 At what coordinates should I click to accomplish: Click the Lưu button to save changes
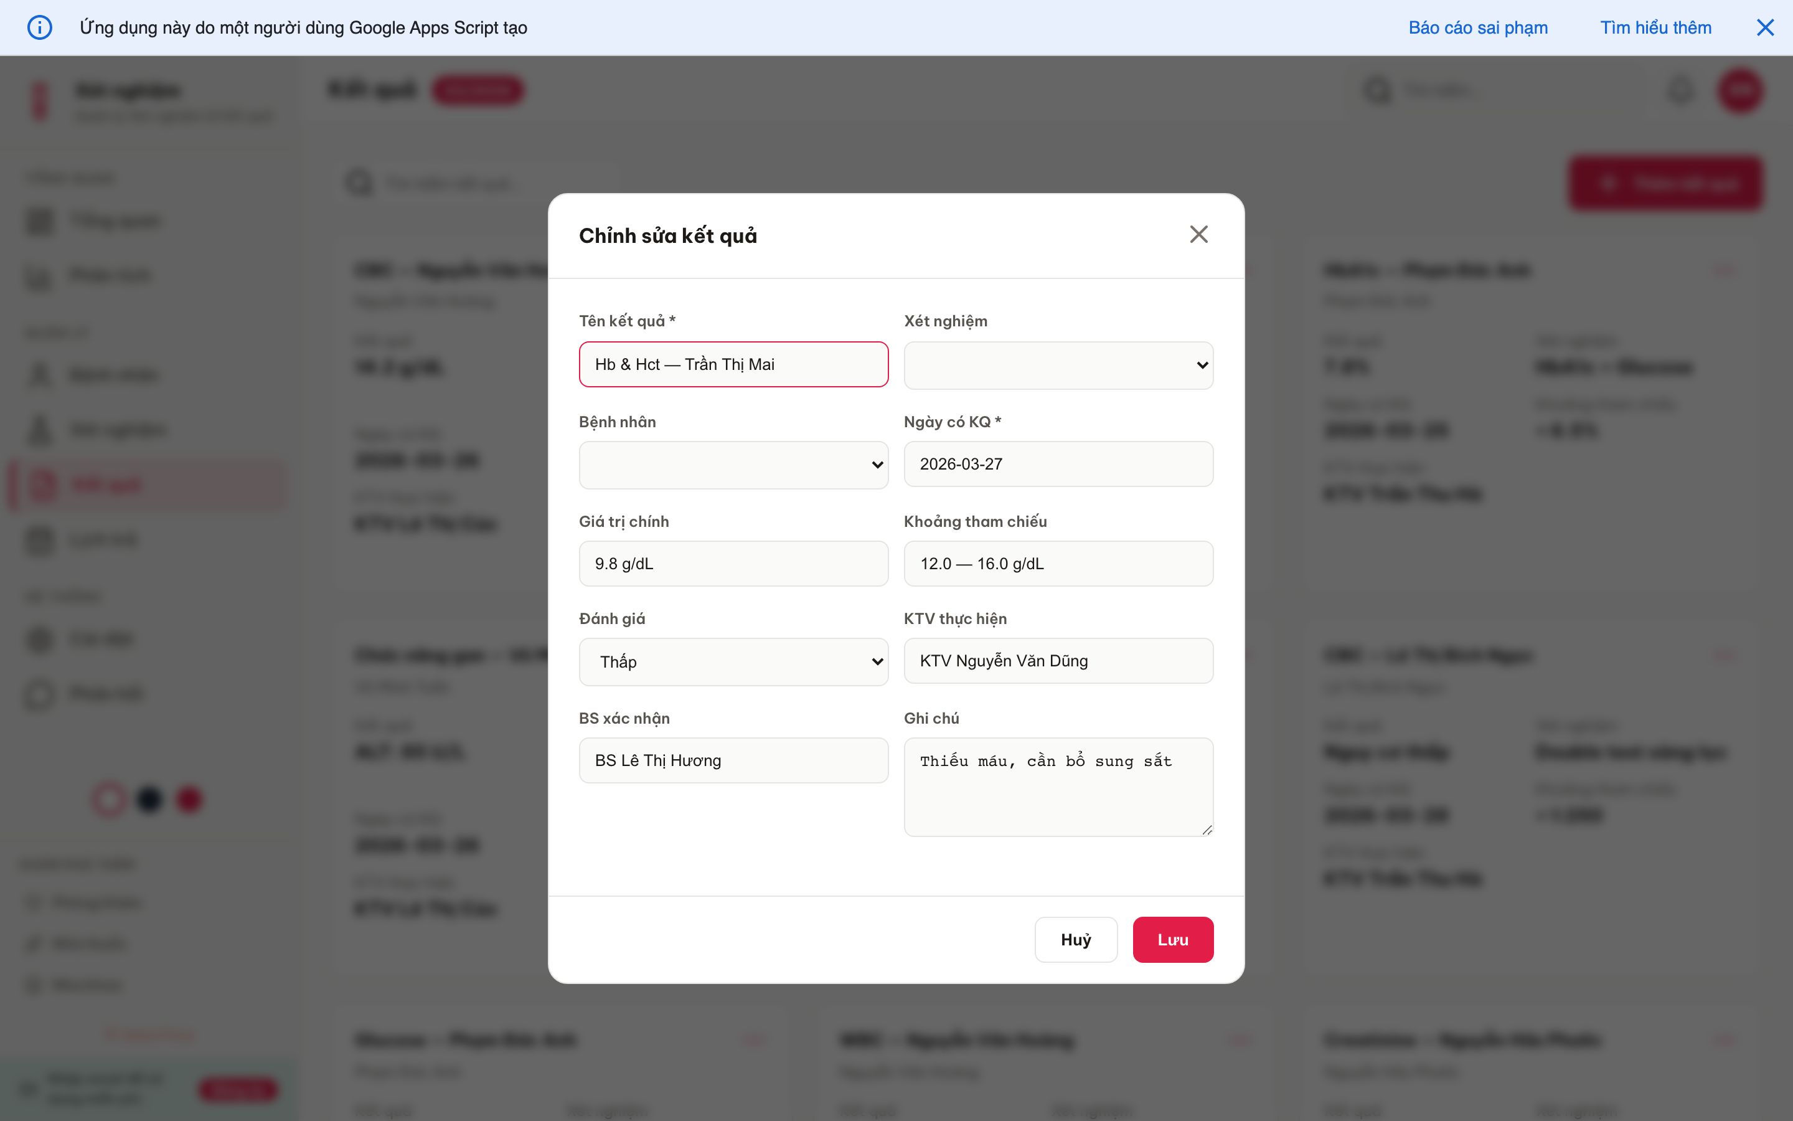coord(1172,939)
